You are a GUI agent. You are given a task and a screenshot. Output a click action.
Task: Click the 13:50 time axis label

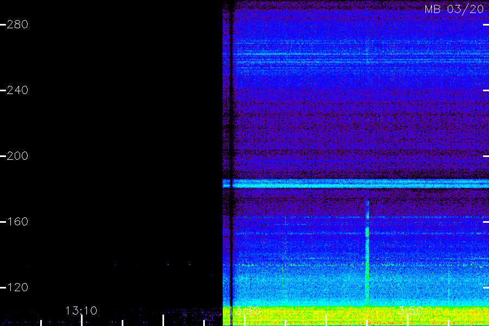[x=407, y=311]
